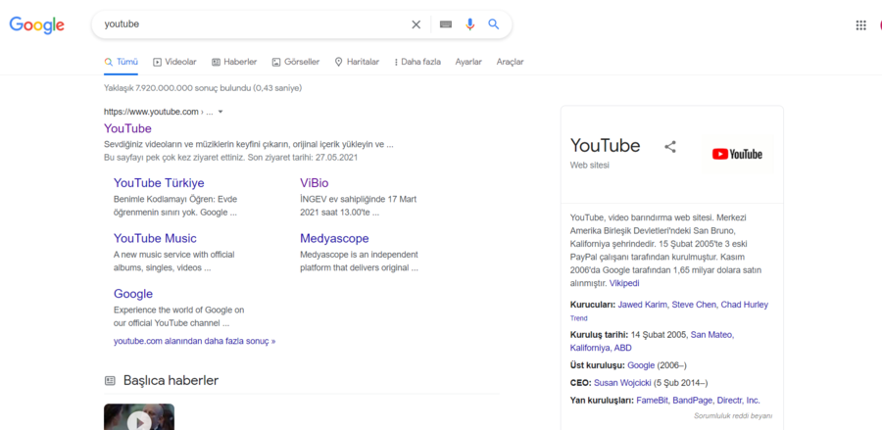Open the YouTube Türkiye sitelink
The image size is (882, 430).
click(159, 183)
